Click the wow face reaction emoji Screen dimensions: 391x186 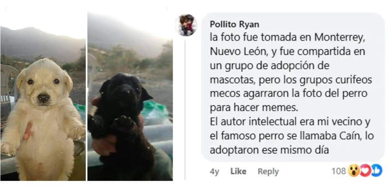(354, 171)
